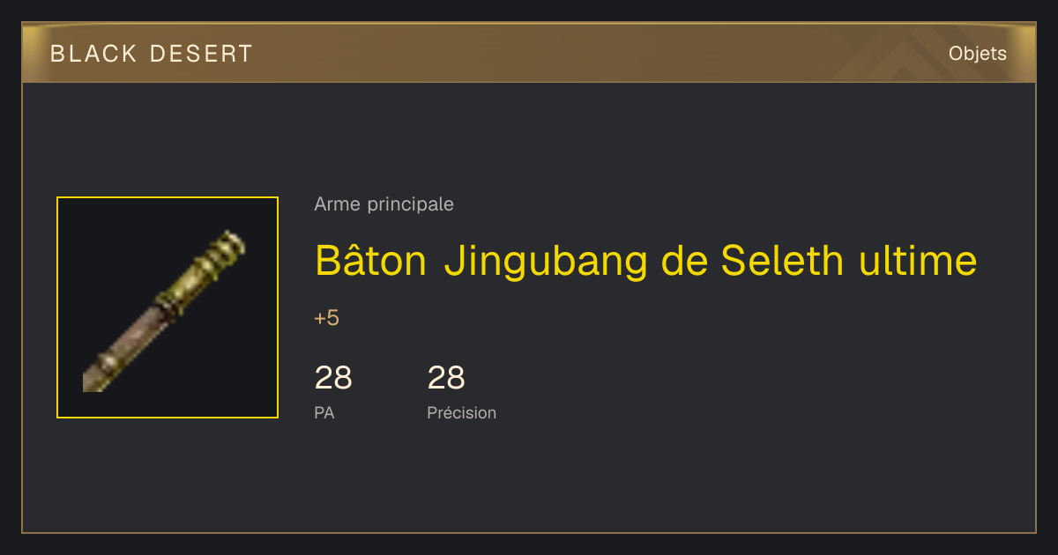Image resolution: width=1058 pixels, height=555 pixels.
Task: Select the Précision stat label
Action: (462, 412)
